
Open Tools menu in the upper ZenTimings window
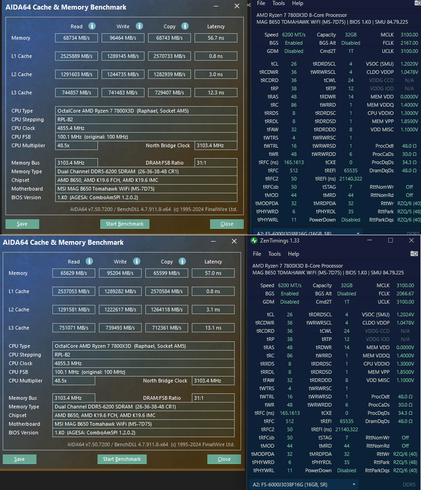click(x=278, y=3)
